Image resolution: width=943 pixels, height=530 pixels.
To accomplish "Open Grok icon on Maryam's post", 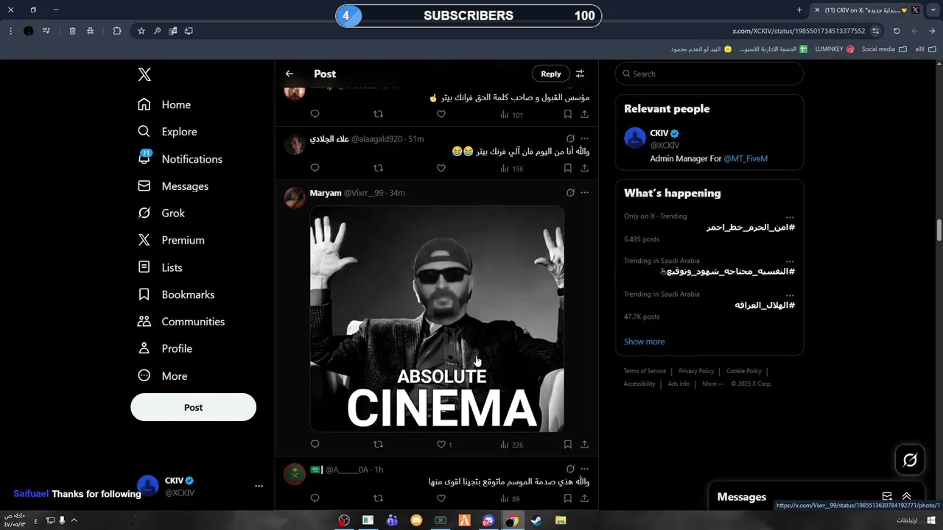I will click(x=570, y=193).
